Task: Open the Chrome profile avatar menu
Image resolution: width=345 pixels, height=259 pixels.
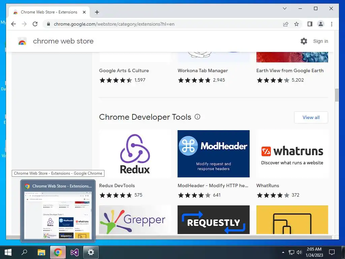Action: click(321, 24)
